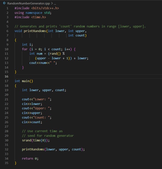Click the C++ file icon in breadcrumb
This screenshot has width=162, height=169.
[4, 3]
